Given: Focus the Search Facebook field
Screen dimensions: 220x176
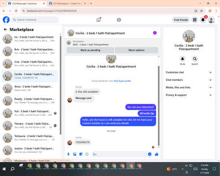Looking at the screenshot, I should pyautogui.click(x=35, y=20).
